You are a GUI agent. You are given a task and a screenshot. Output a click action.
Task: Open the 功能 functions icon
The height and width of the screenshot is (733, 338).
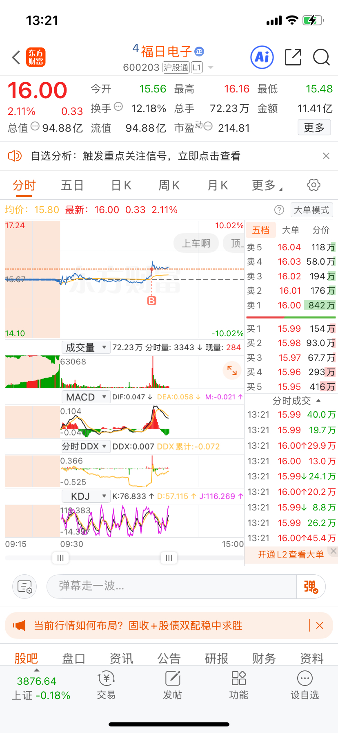(x=238, y=686)
